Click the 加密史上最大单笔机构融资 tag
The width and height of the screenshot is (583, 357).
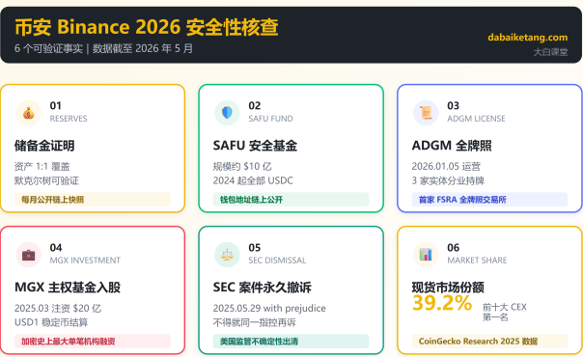93,342
